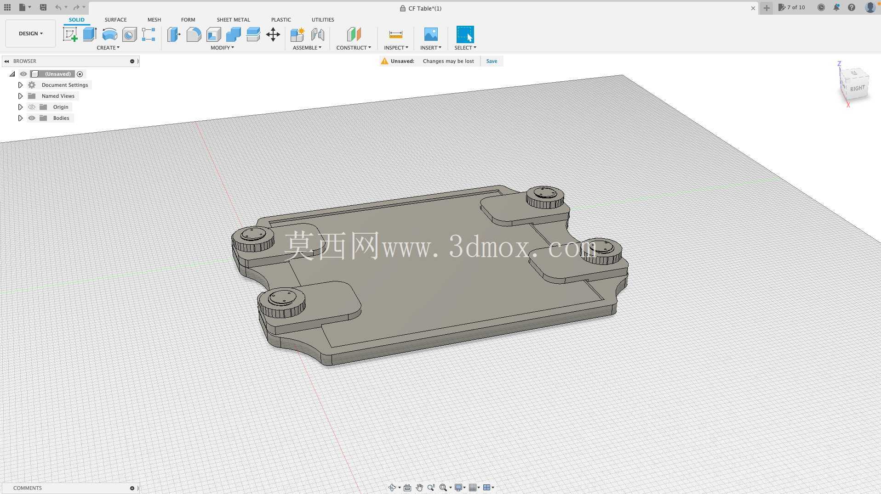Select the Create Sketch tool

pyautogui.click(x=70, y=34)
